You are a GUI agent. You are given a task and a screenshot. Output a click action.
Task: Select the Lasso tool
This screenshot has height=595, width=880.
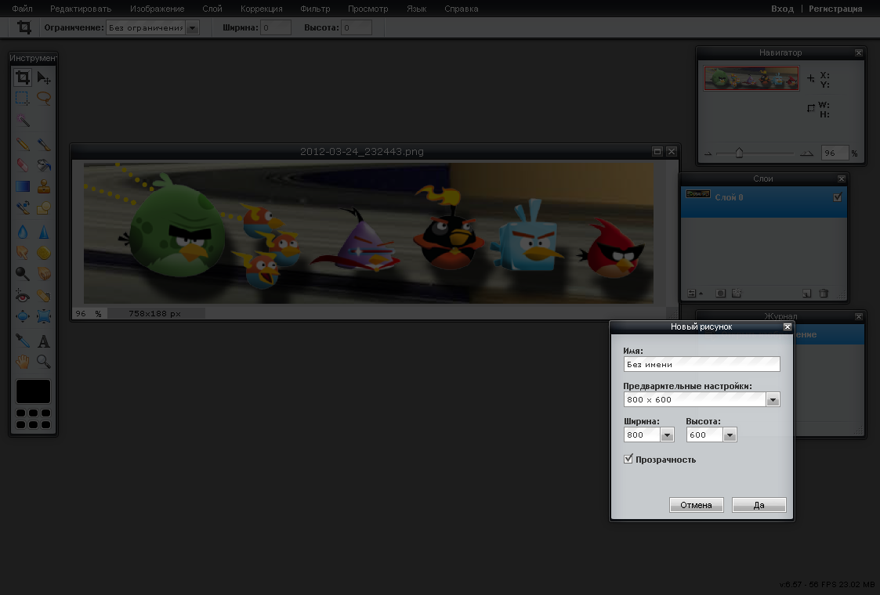[44, 98]
